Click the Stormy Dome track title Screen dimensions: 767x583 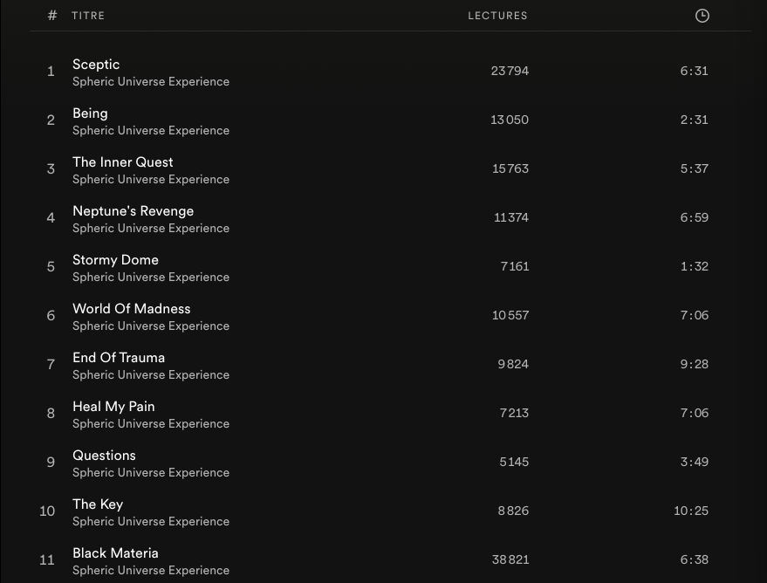point(115,260)
